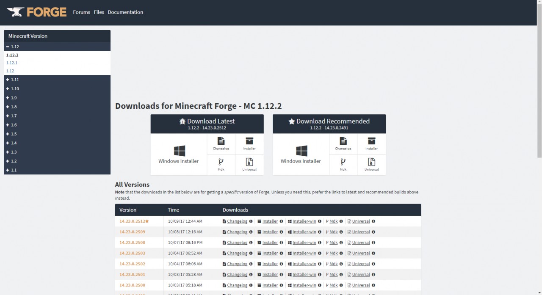The width and height of the screenshot is (542, 295).
Task: Click version number 14.23.0.2503
Action: tap(132, 253)
